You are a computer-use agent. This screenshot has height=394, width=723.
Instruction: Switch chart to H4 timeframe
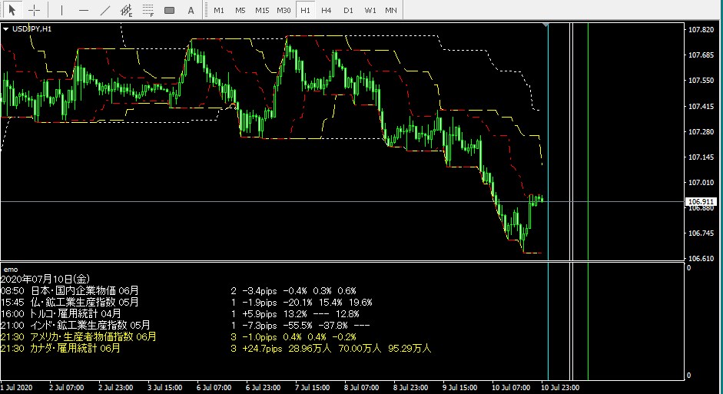point(327,10)
